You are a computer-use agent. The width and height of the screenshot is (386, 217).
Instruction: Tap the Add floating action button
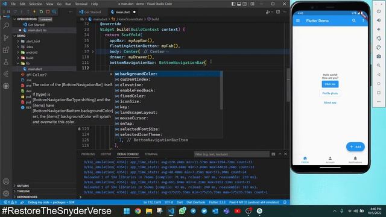[355, 147]
